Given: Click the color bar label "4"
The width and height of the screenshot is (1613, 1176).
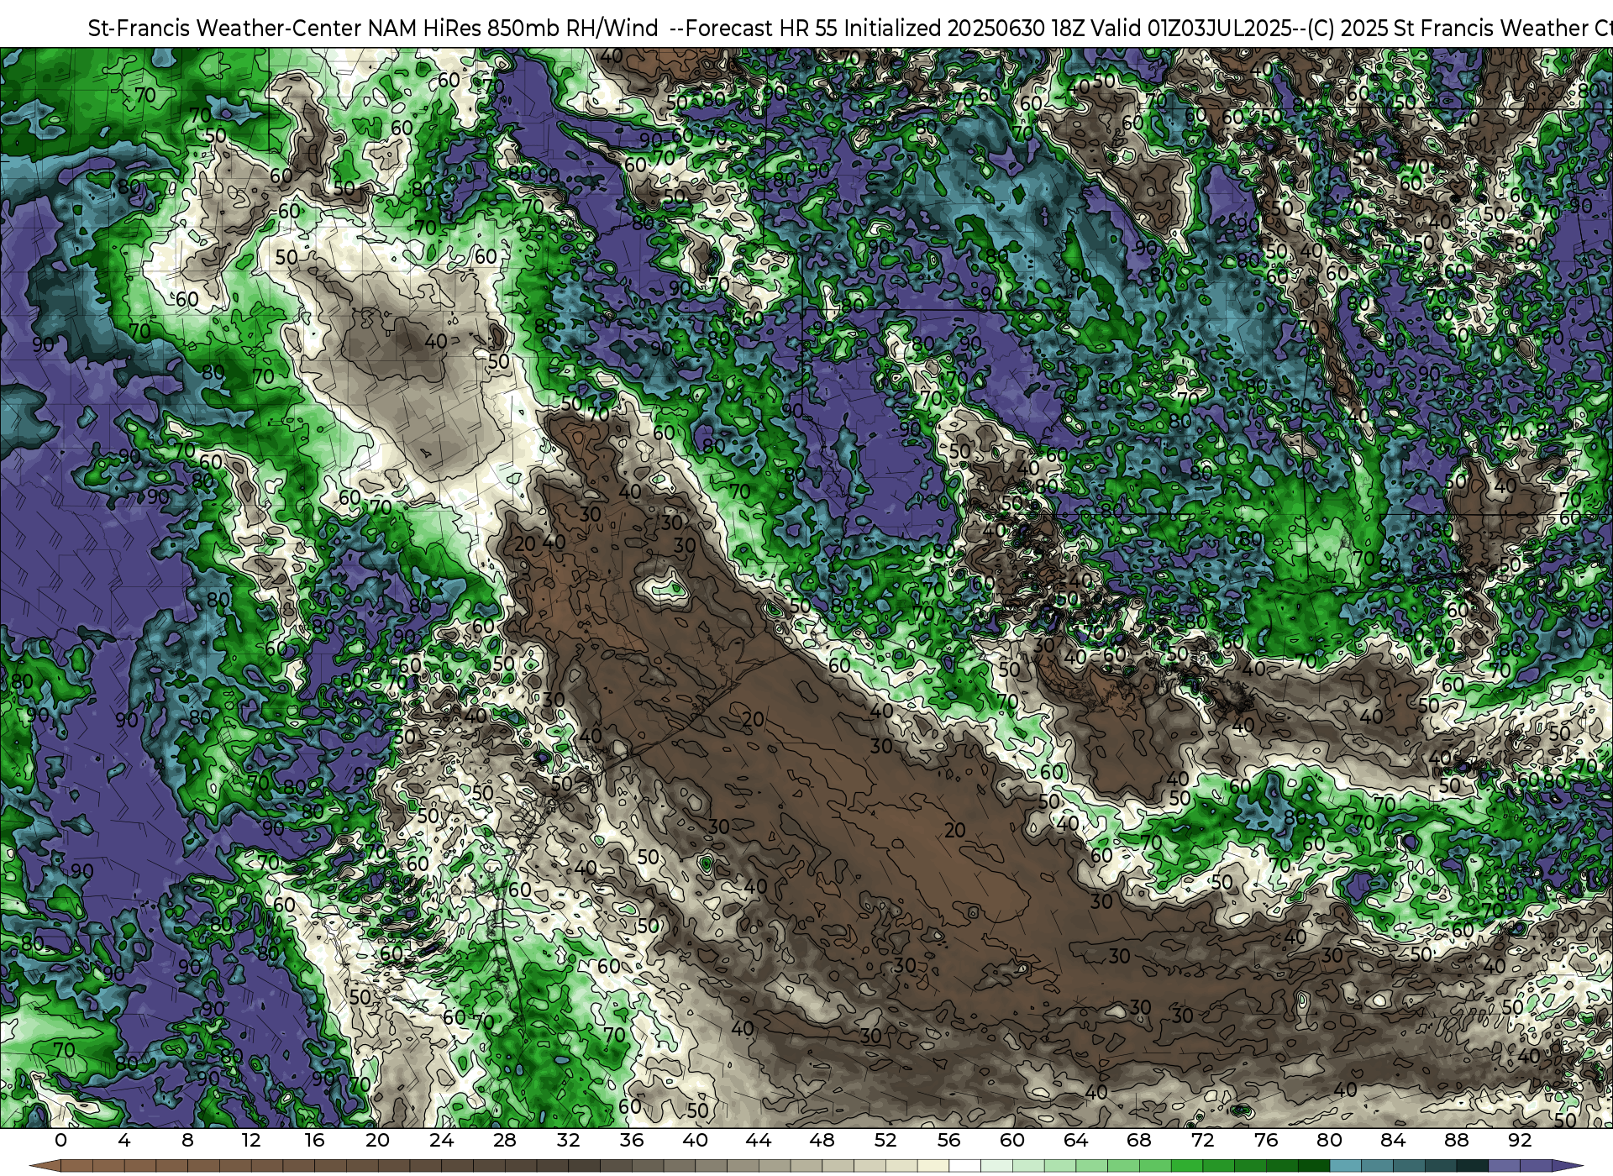Looking at the screenshot, I should click(x=124, y=1141).
